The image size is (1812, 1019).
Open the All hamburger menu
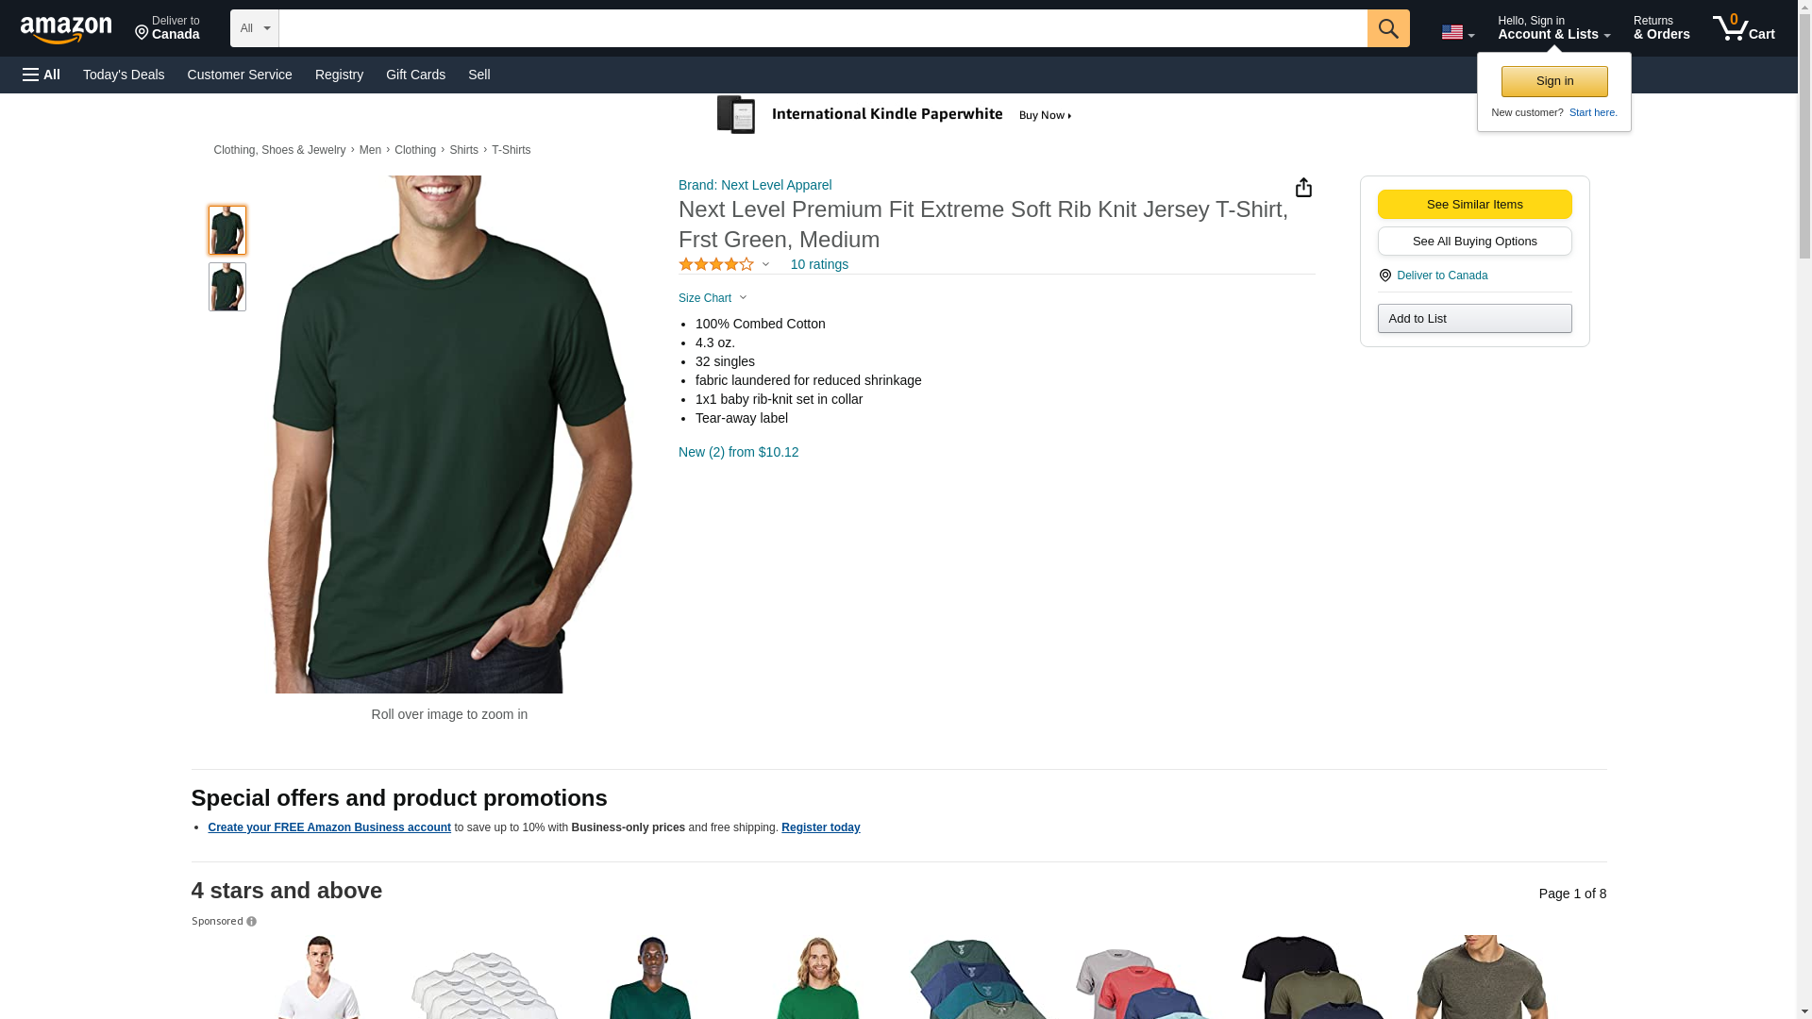tap(42, 75)
